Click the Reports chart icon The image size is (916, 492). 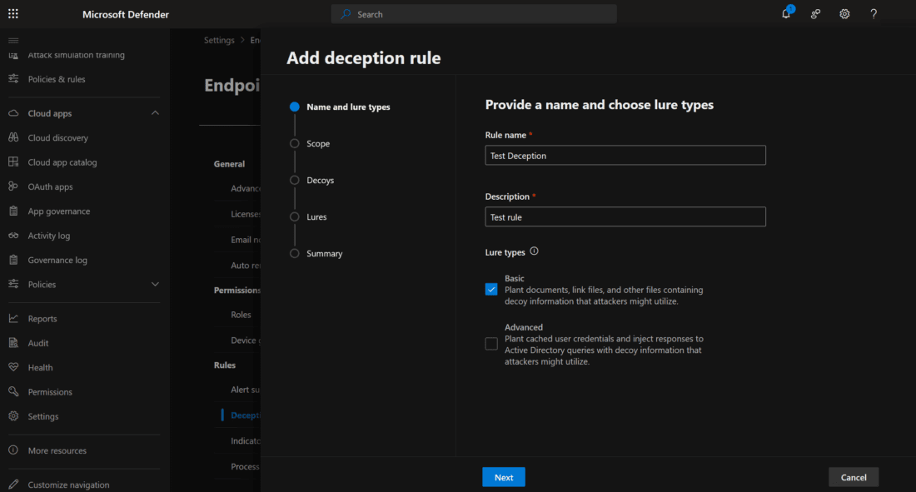click(x=13, y=319)
